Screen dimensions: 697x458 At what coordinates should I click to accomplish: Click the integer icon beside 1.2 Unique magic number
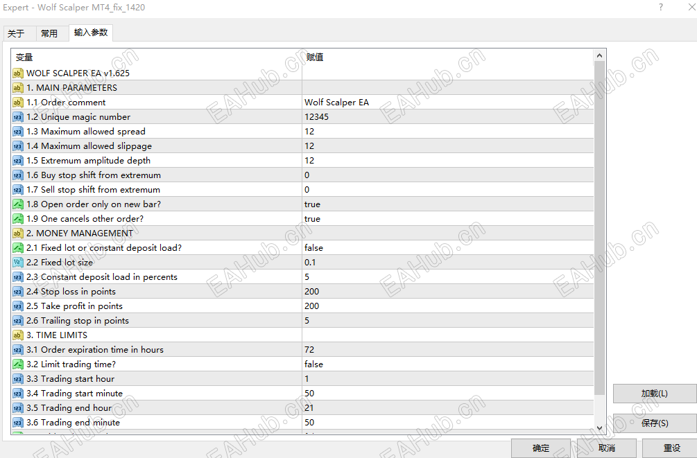[x=18, y=117]
